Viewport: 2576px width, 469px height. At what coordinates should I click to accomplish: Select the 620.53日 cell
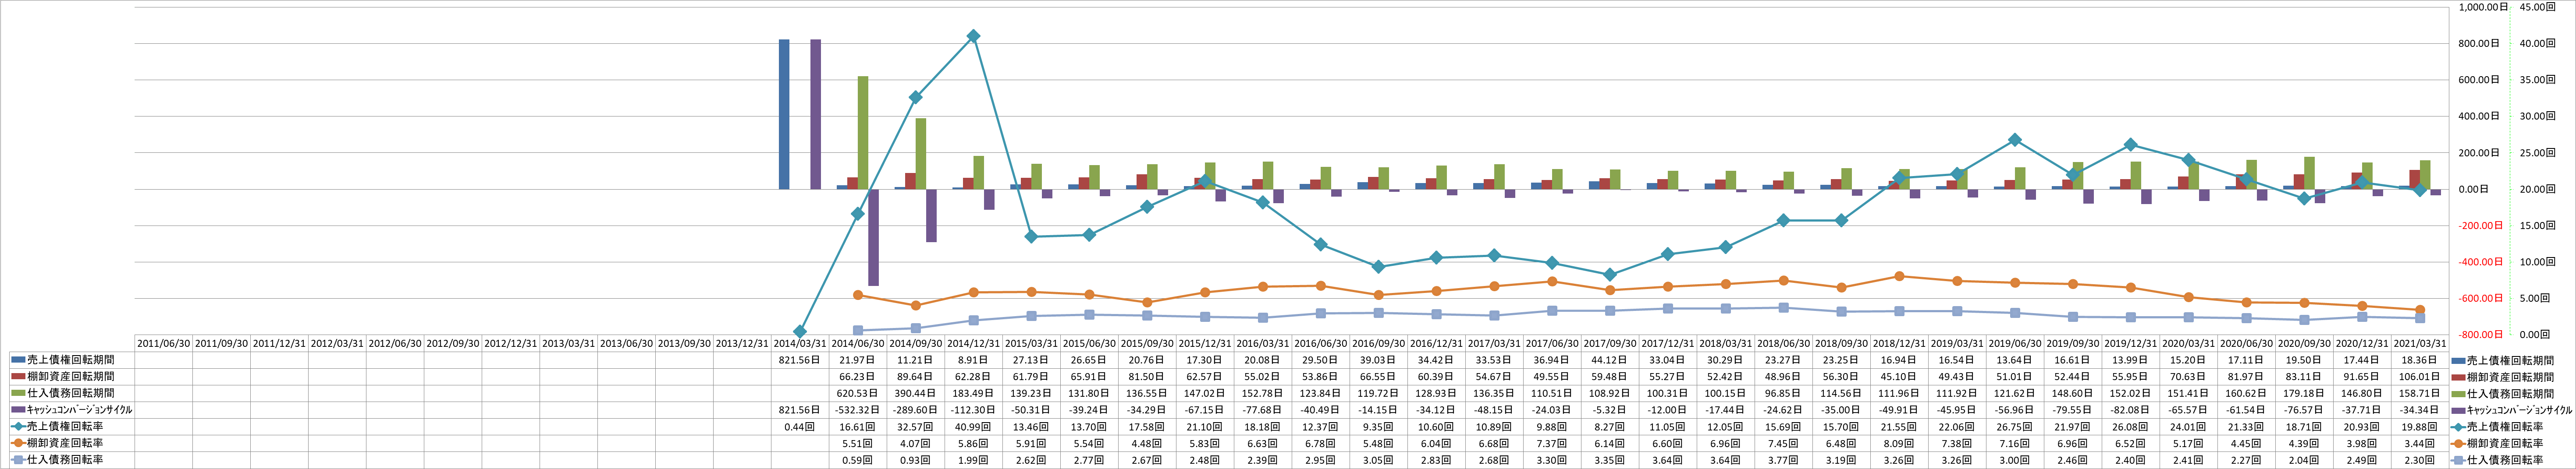click(x=857, y=394)
